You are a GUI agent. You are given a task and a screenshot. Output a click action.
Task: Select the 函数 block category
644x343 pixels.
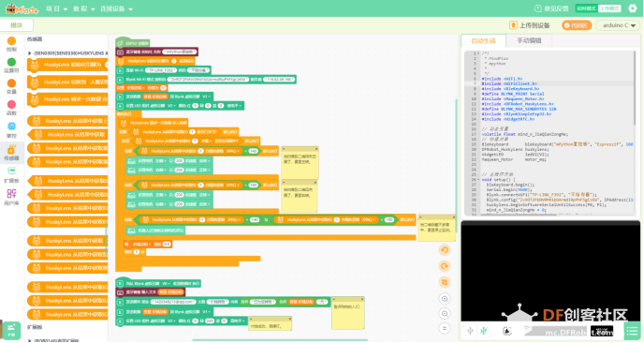pos(11,108)
